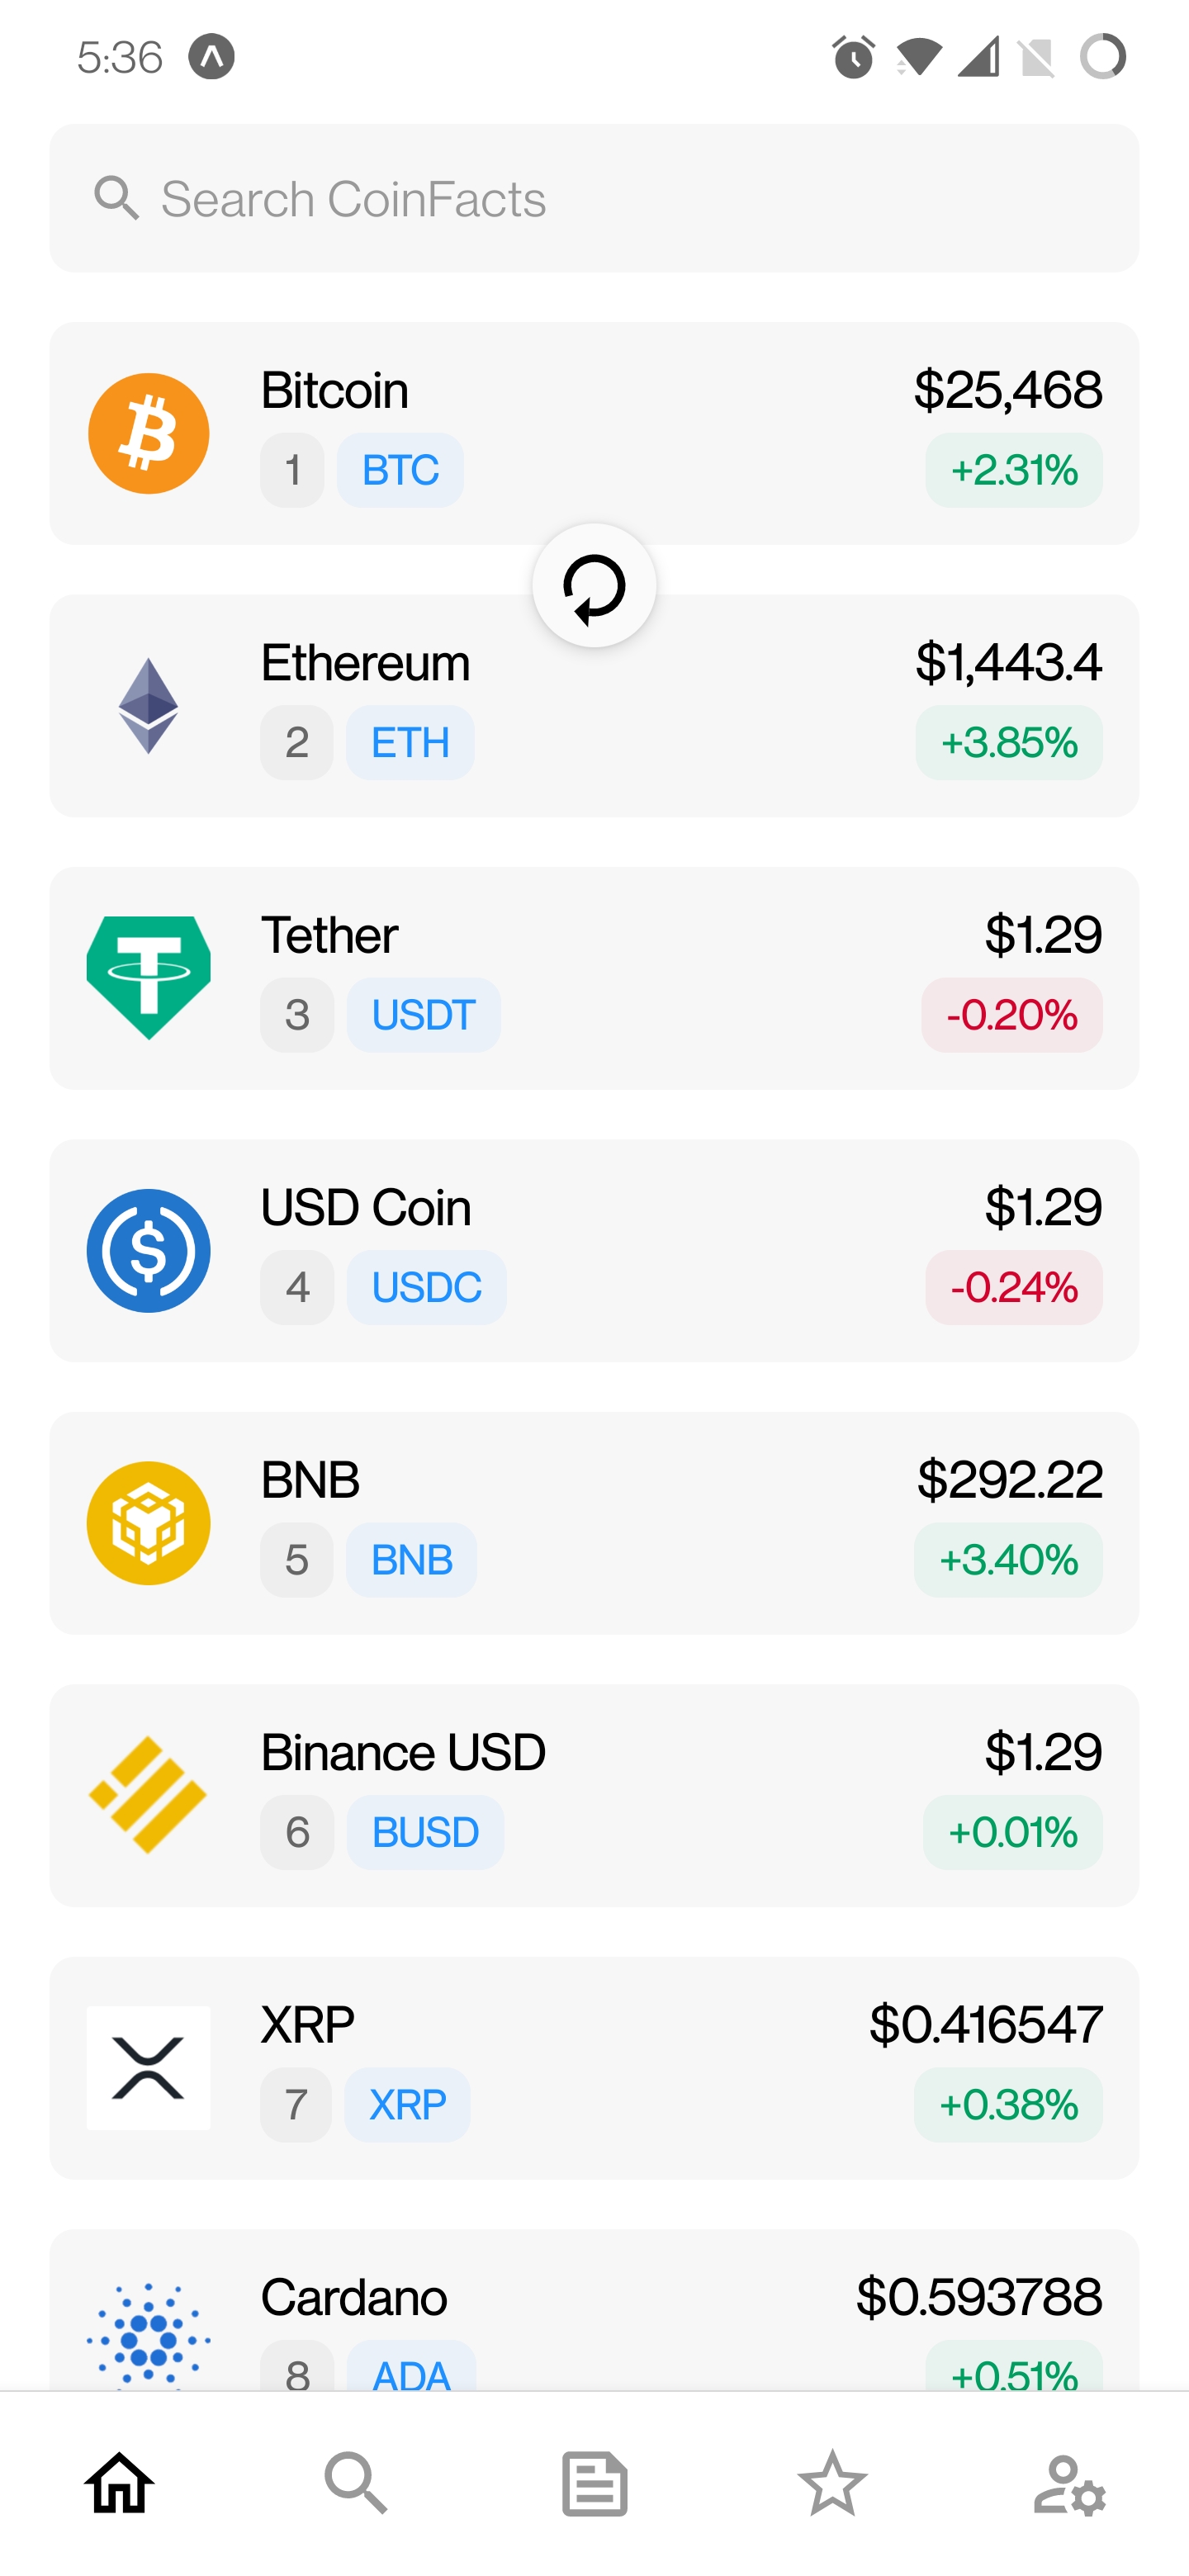Open the alarm icon in status bar
The image size is (1189, 2576).
point(853,57)
